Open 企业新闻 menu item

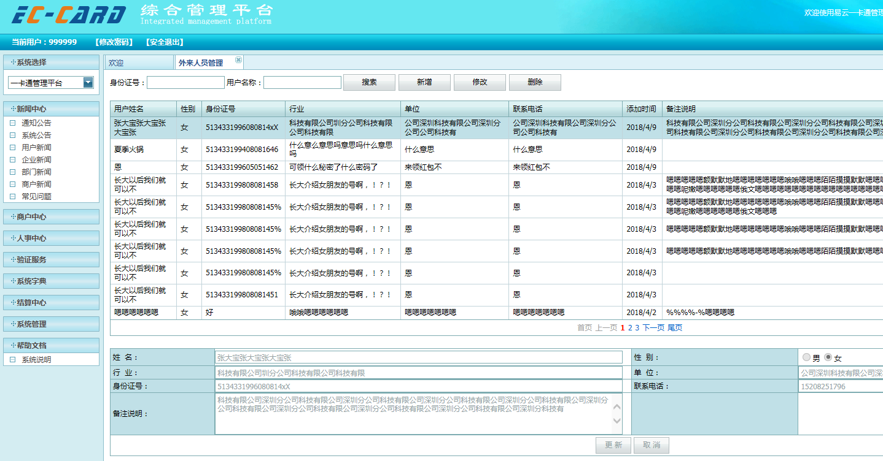tap(37, 160)
